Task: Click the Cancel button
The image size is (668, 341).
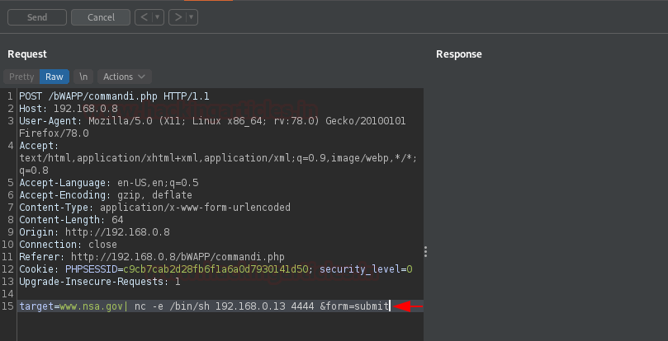Action: click(101, 17)
